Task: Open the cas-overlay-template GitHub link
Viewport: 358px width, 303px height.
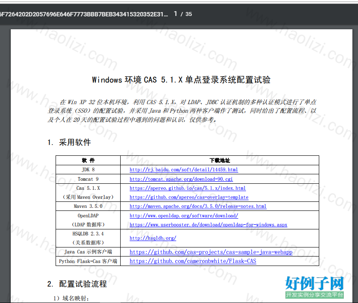Action: (189, 197)
